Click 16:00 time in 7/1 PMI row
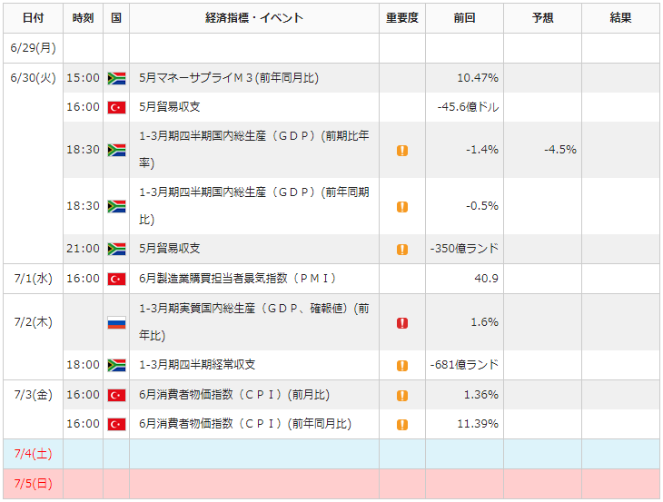The height and width of the screenshot is (502, 663). (83, 279)
